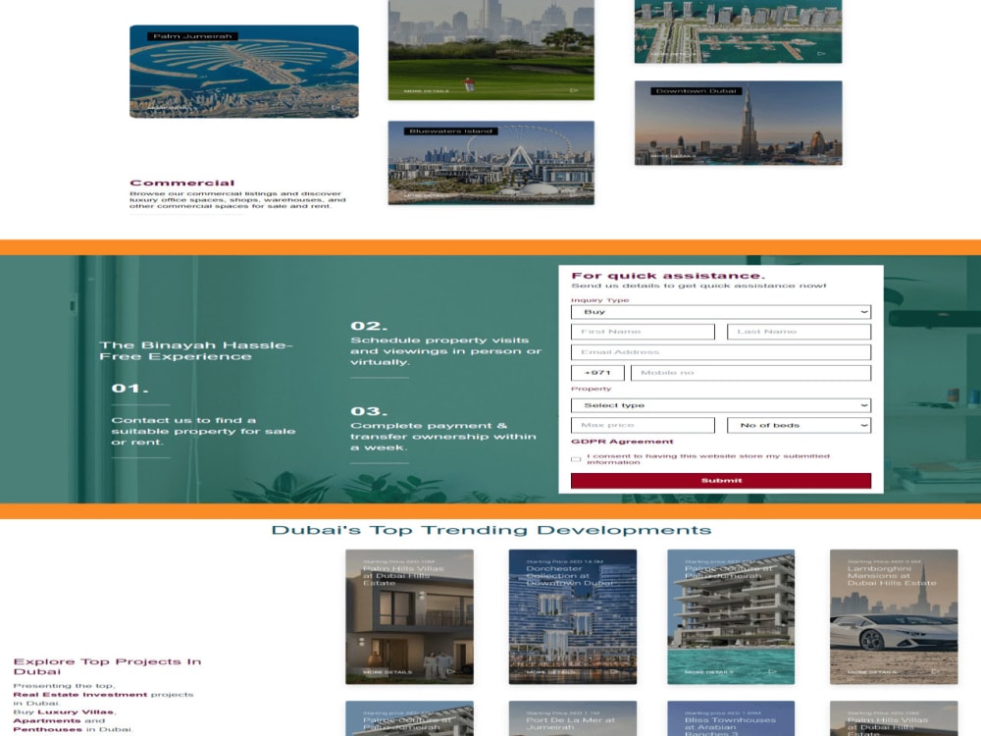Follow the Apartments link
The image size is (981, 736).
pos(47,721)
